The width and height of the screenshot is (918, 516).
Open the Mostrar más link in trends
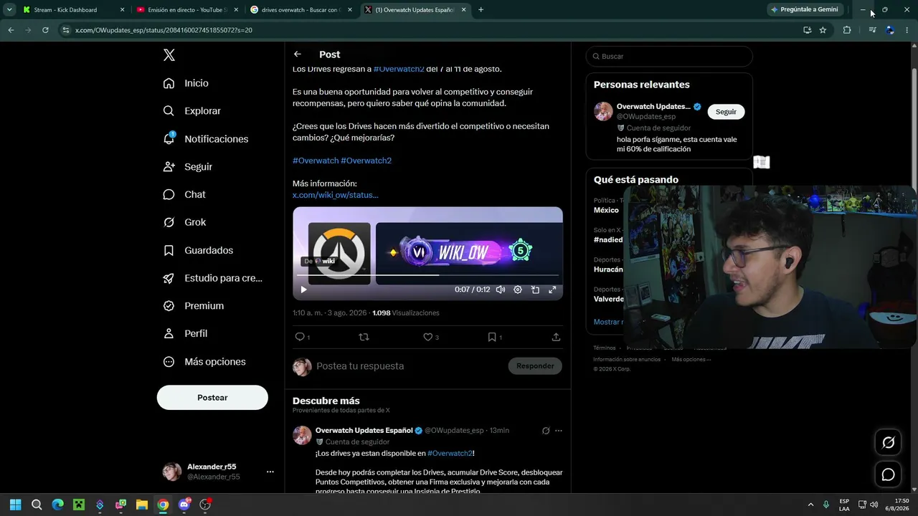(x=608, y=322)
